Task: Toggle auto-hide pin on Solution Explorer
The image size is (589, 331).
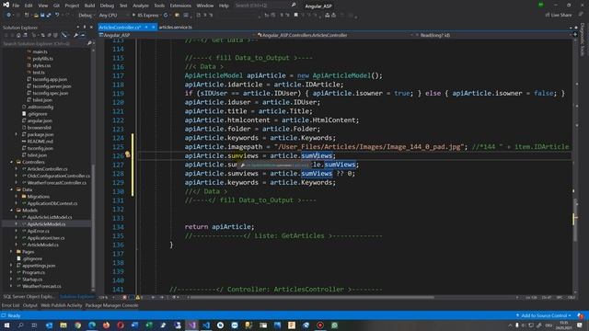Action: click(85, 27)
